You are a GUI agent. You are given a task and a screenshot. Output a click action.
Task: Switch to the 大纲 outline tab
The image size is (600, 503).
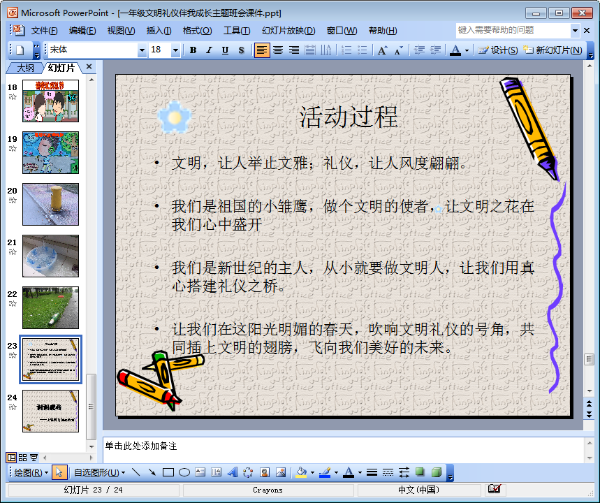tap(25, 68)
